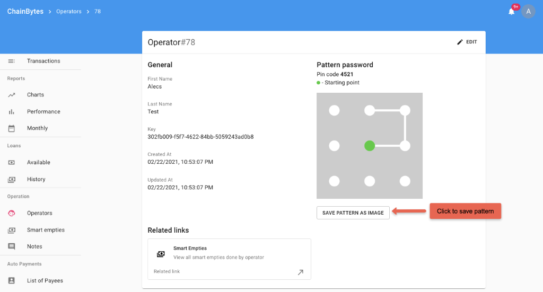Image resolution: width=543 pixels, height=292 pixels.
Task: Click the "- Starting point" legend text
Action: click(x=340, y=82)
